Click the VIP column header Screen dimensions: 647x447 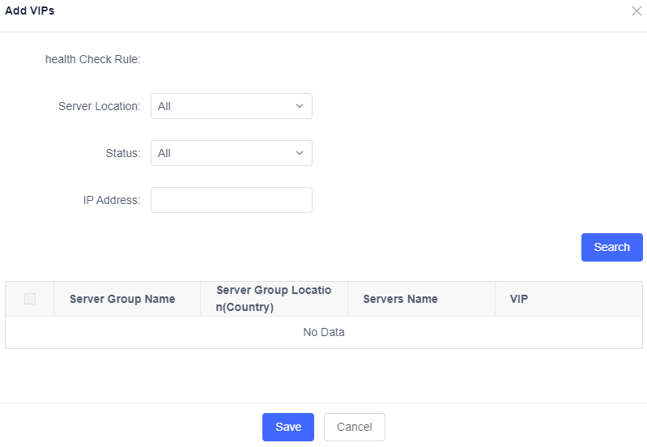[x=519, y=299]
